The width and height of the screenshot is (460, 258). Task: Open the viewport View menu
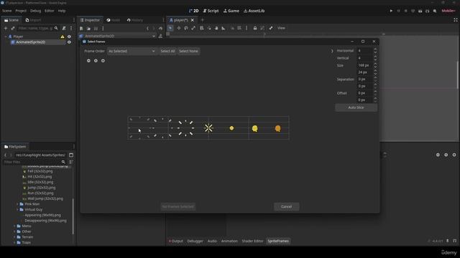(x=281, y=28)
